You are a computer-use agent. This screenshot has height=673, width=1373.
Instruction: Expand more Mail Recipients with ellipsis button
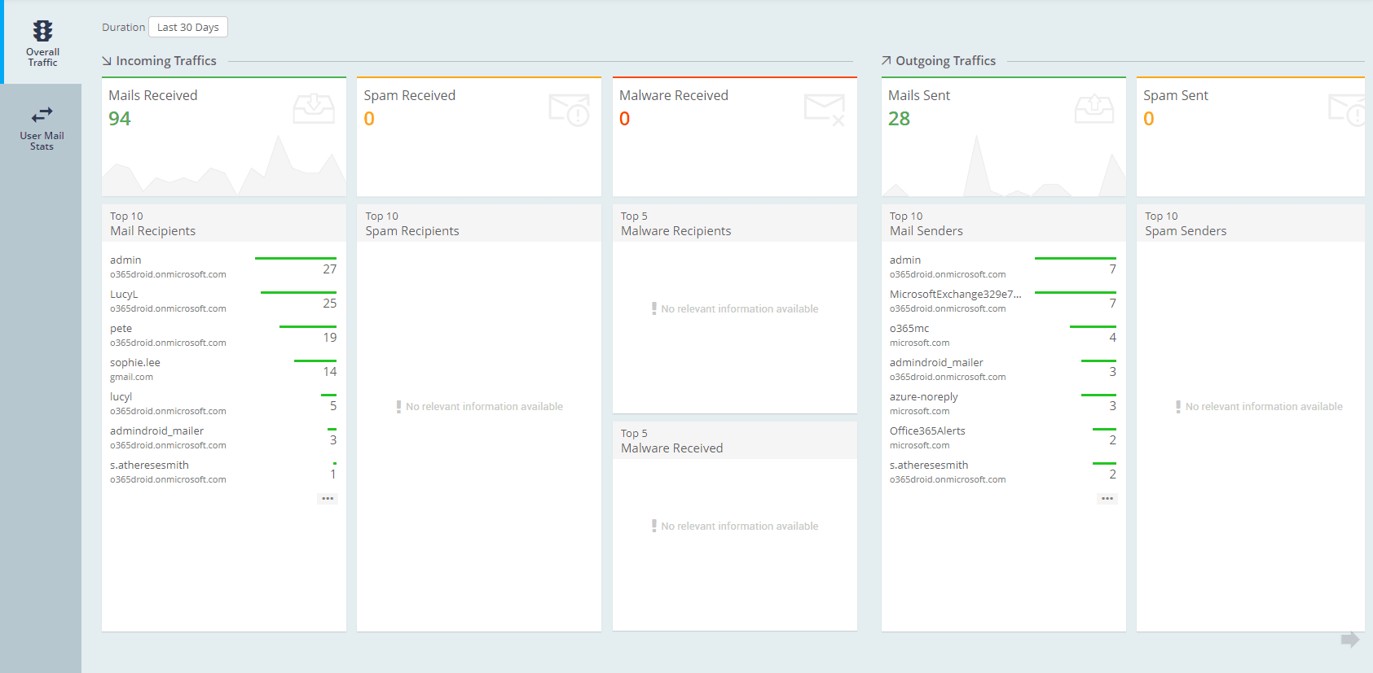tap(328, 498)
